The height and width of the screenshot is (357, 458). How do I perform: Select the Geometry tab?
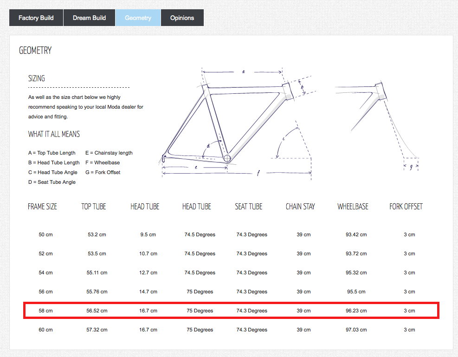click(x=138, y=18)
